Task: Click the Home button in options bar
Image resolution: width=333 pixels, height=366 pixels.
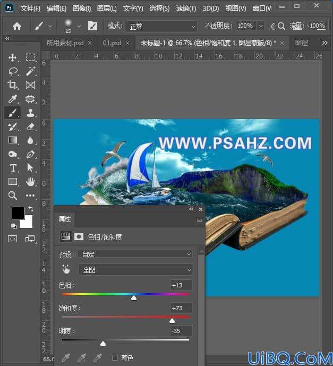Action: click(x=17, y=26)
